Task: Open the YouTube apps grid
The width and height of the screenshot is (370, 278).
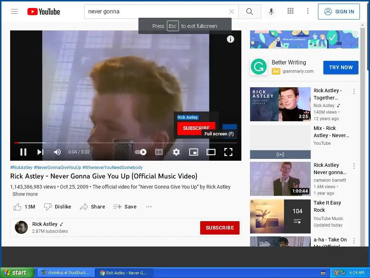Action: tap(291, 11)
